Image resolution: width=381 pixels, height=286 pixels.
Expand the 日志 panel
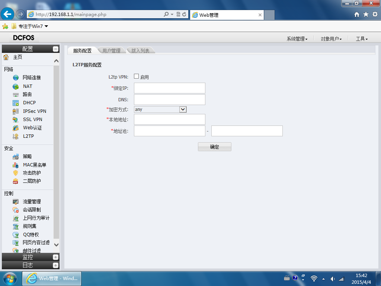[56, 265]
